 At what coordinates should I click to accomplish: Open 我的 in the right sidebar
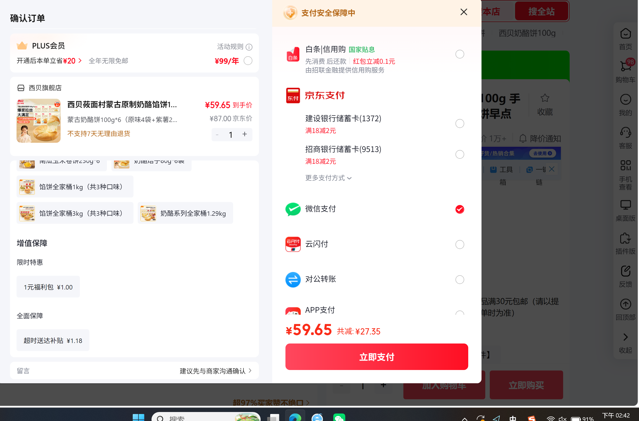click(625, 105)
